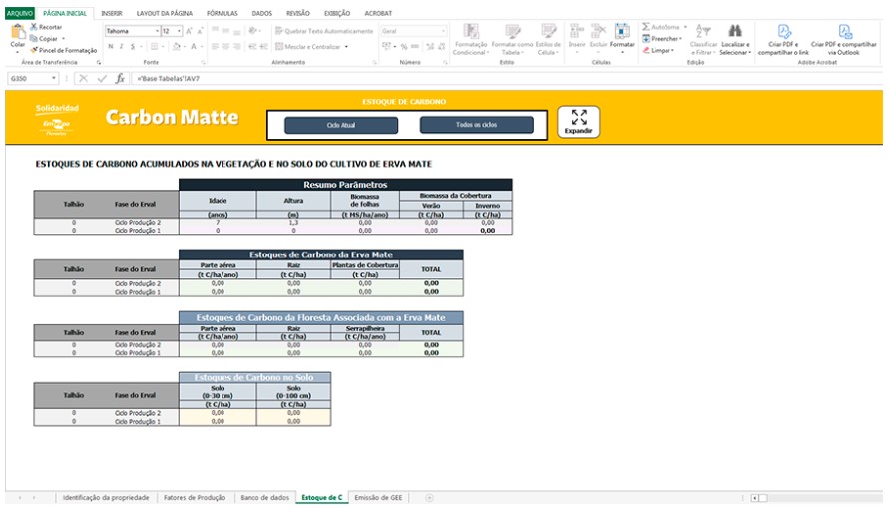Click the Todos os ciclos button
This screenshot has height=508, width=889.
pyautogui.click(x=476, y=124)
